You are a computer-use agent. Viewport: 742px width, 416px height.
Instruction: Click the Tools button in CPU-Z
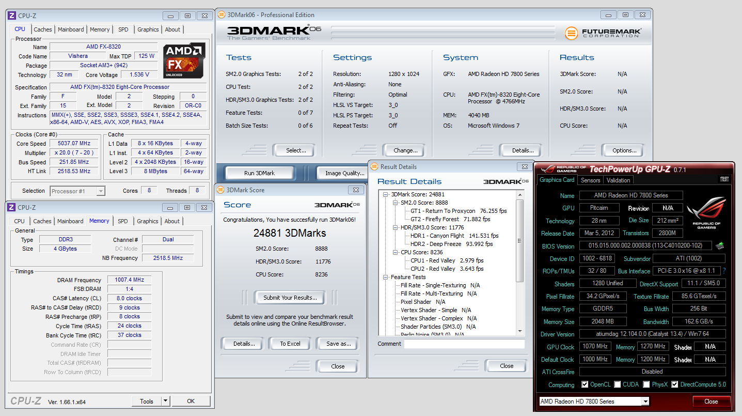tap(146, 401)
